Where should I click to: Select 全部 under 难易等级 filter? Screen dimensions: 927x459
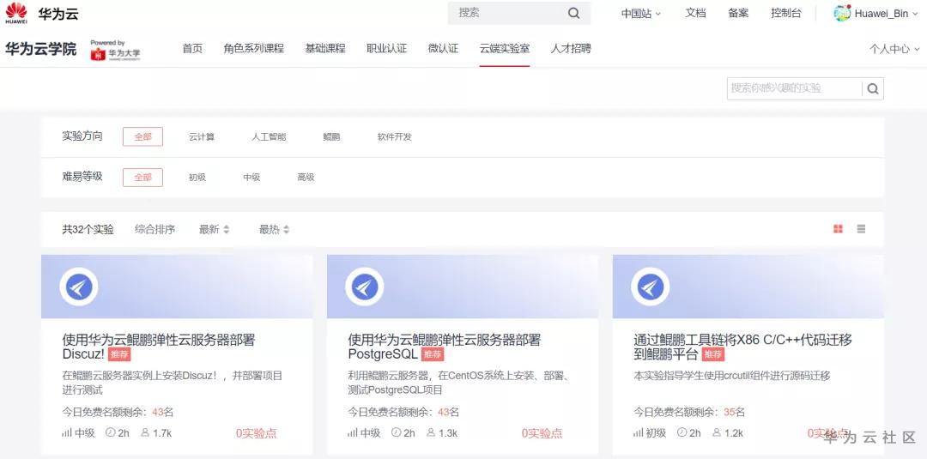[142, 178]
